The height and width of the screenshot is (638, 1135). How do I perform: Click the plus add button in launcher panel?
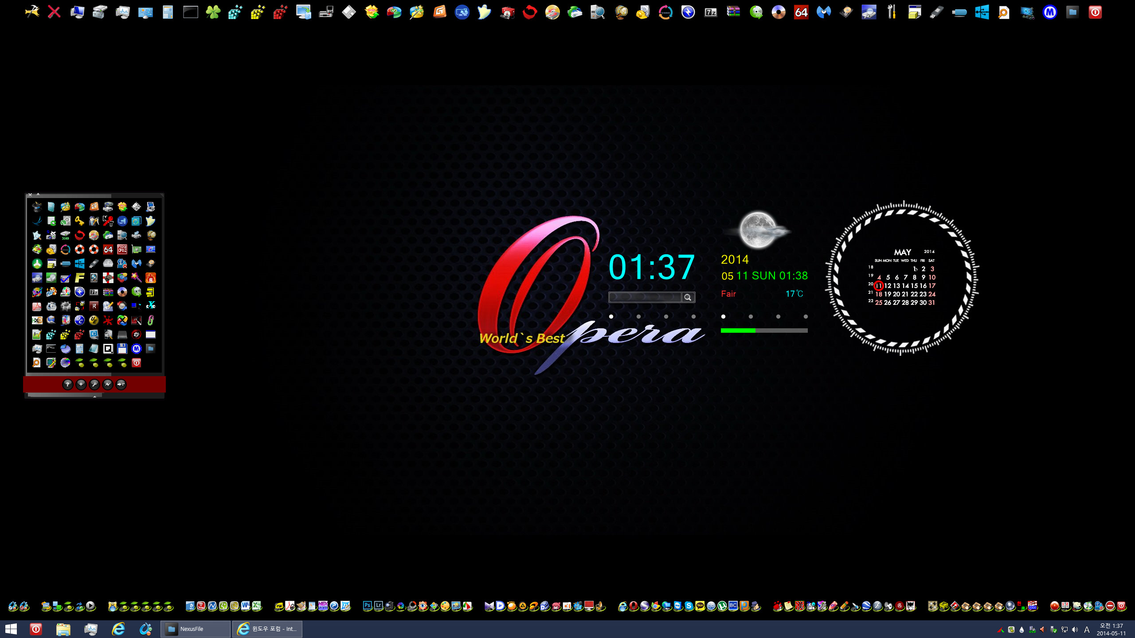(x=81, y=384)
